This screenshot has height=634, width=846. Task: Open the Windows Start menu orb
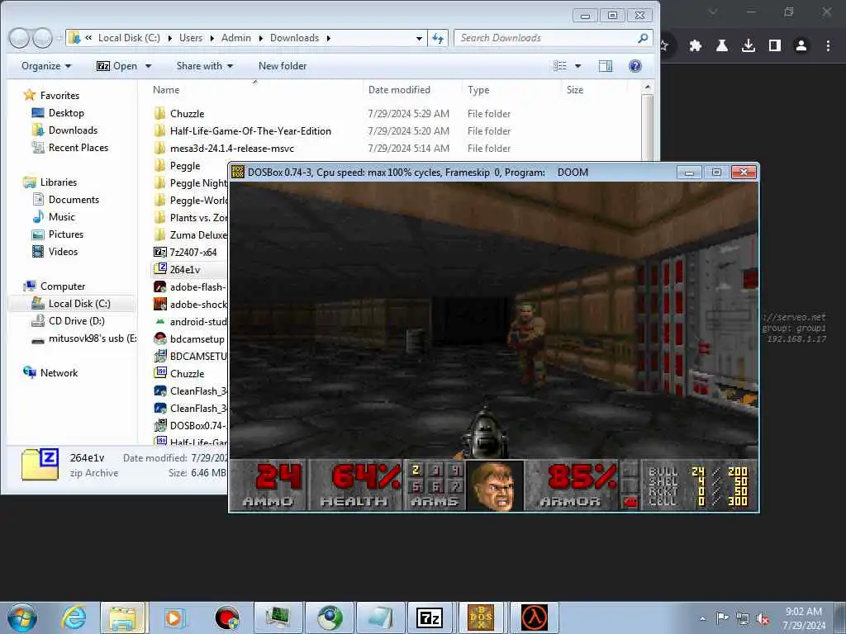point(22,617)
